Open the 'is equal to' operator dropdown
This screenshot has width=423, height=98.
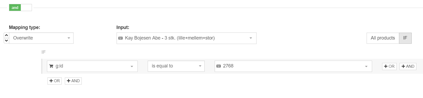(176, 66)
